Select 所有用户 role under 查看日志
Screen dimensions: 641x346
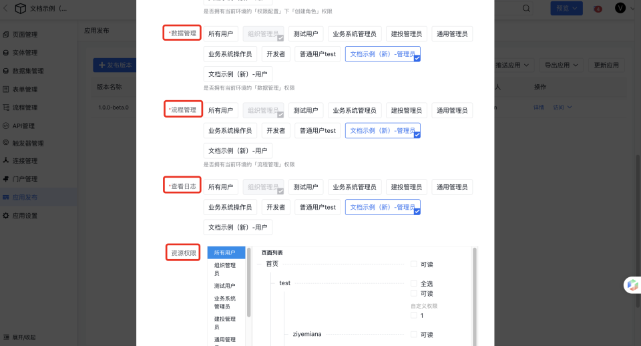tap(221, 187)
